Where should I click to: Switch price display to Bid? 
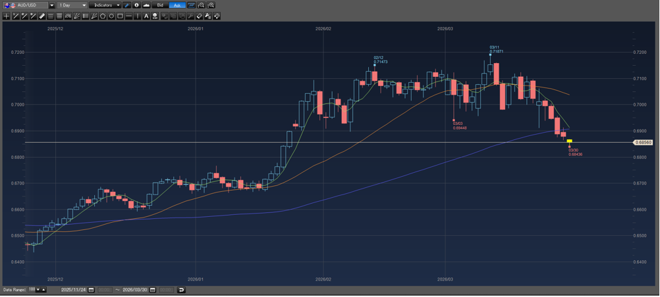tap(159, 5)
